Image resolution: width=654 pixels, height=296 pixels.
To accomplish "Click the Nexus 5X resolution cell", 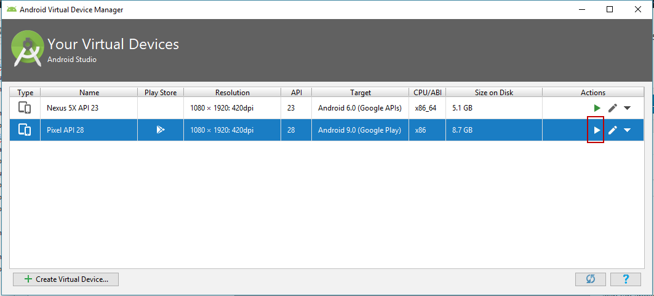I will click(233, 108).
